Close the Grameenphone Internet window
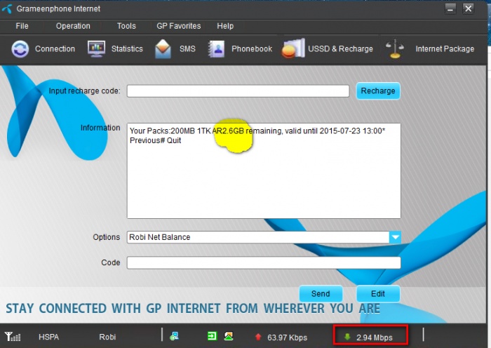491x348 pixels. click(x=469, y=9)
